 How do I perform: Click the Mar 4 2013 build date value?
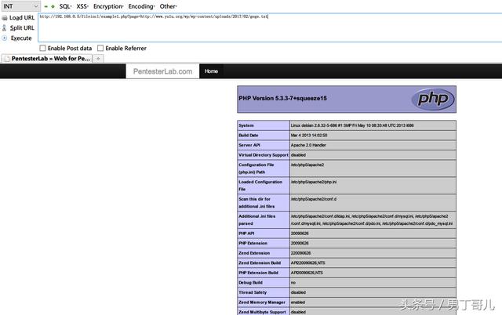(309, 136)
